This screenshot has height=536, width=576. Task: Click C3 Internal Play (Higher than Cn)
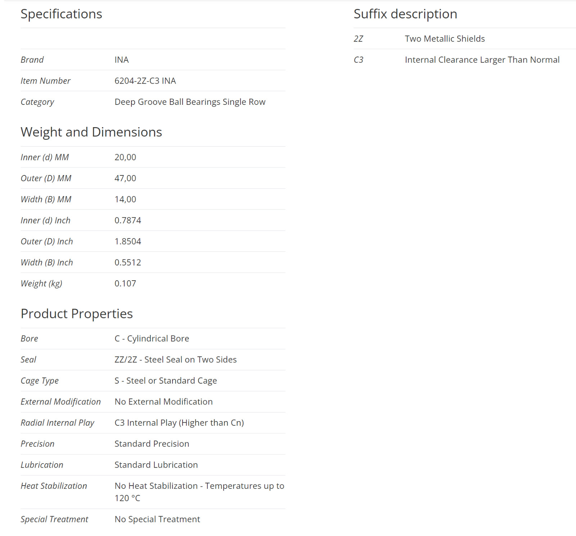[x=179, y=423]
